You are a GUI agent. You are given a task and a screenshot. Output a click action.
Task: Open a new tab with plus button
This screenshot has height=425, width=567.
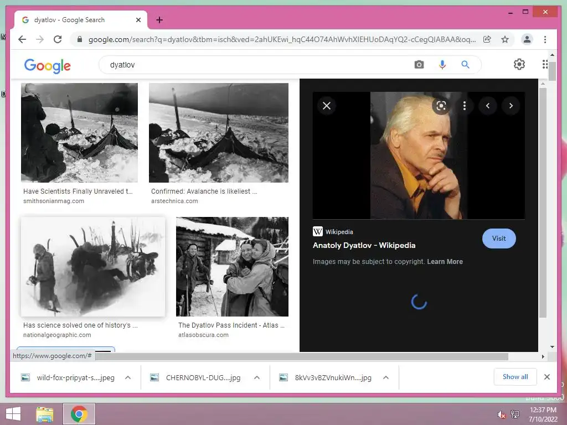point(159,20)
